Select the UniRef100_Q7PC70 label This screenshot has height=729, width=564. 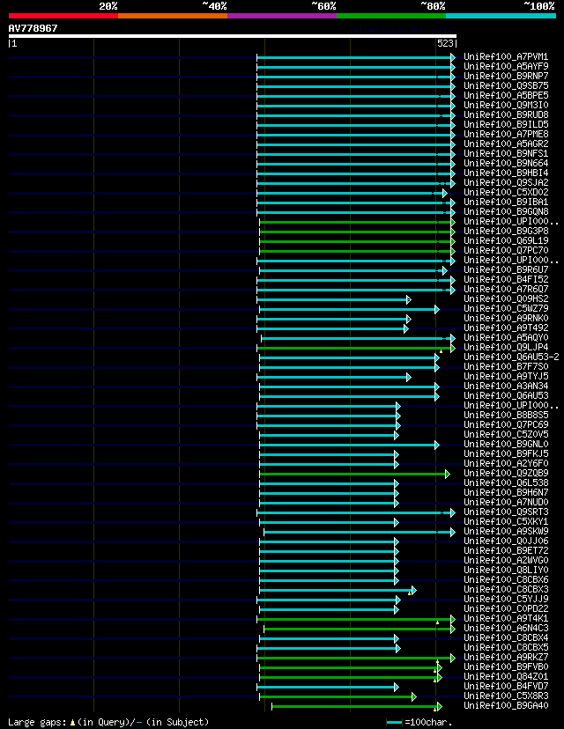pyautogui.click(x=506, y=250)
